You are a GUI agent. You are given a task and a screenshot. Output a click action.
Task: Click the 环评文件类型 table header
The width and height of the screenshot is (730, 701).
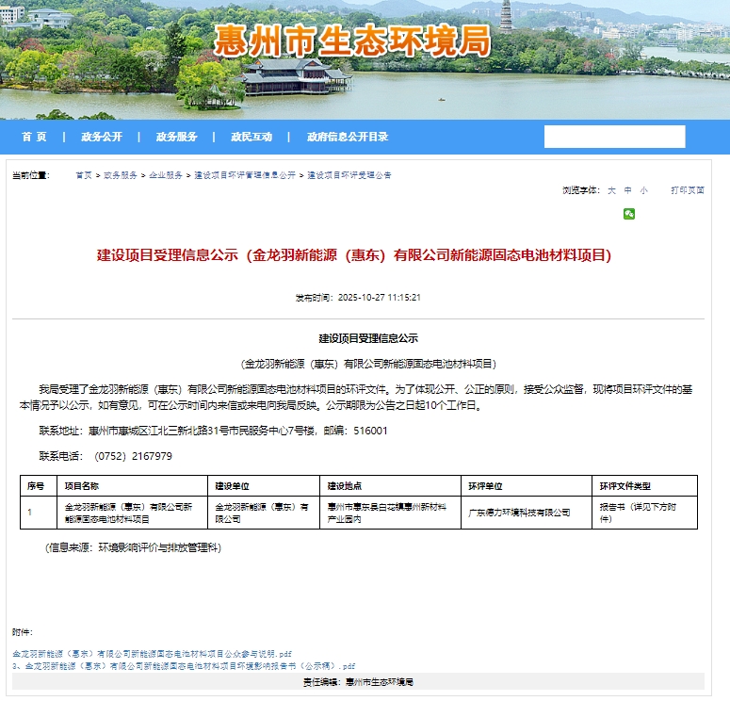pos(625,486)
